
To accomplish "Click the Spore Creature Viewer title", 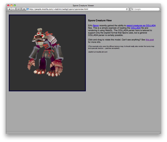I will pyautogui.click(x=83, y=5).
